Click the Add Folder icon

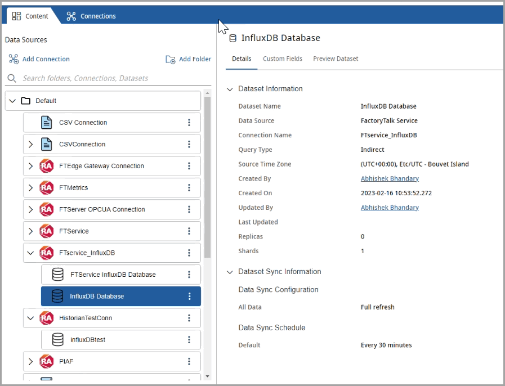tap(171, 59)
